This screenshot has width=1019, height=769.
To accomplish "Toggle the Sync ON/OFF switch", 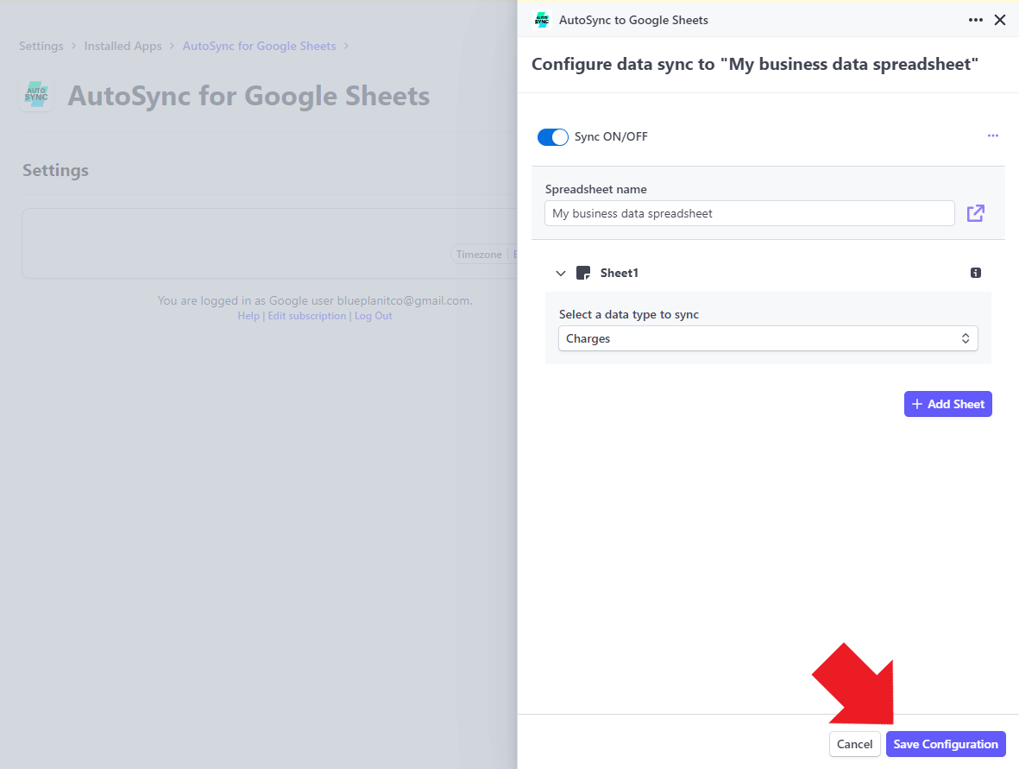I will (552, 137).
